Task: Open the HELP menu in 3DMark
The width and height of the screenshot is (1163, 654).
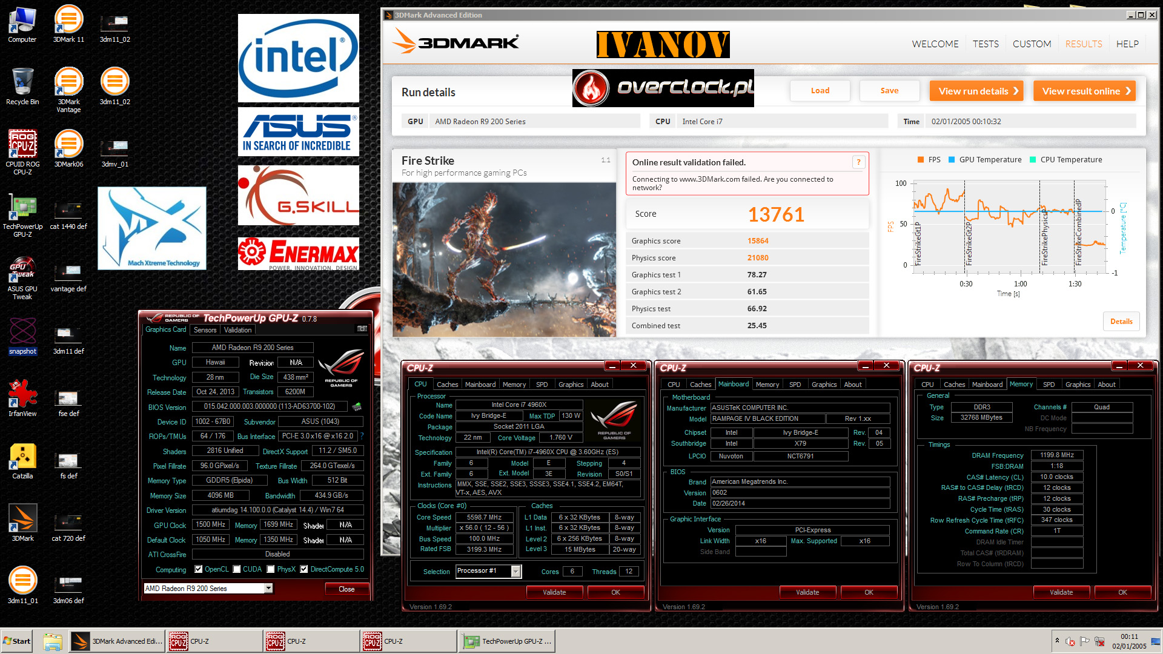Action: [x=1127, y=44]
